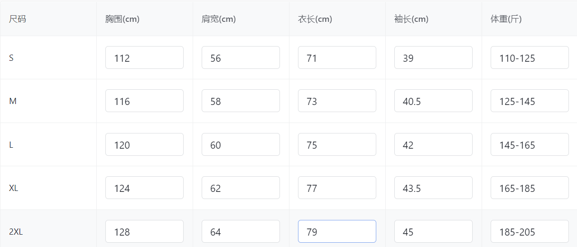Click the 2XL chest field showing 128
Viewport: 577px width, 247px height.
144,231
